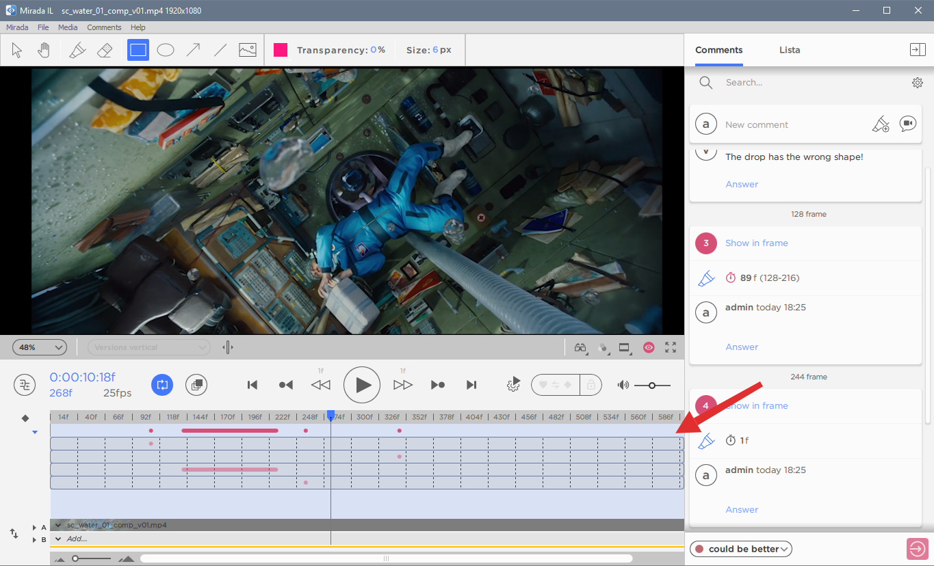Click Answer in the 128 frame comment
934x566 pixels.
click(x=742, y=347)
